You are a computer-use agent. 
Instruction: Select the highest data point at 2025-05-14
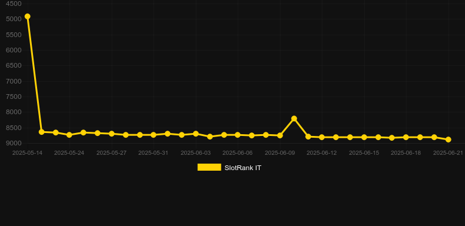[27, 16]
